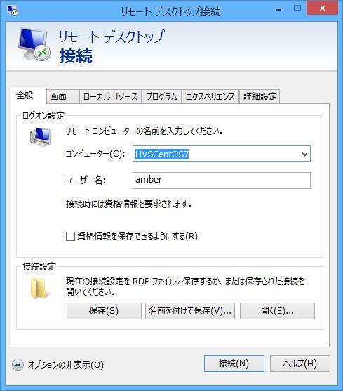This screenshot has height=391, width=343.
Task: Minimize the Remote Desktop window
Action: tap(278, 10)
